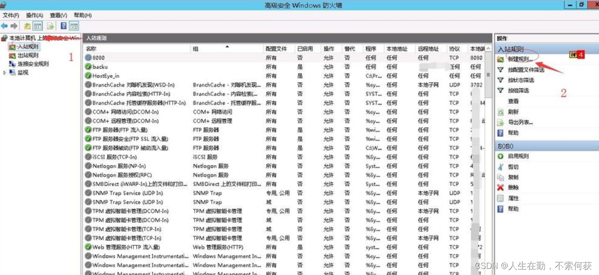Sort by the 配置文件 column header
This screenshot has width=599, height=275.
pyautogui.click(x=279, y=48)
